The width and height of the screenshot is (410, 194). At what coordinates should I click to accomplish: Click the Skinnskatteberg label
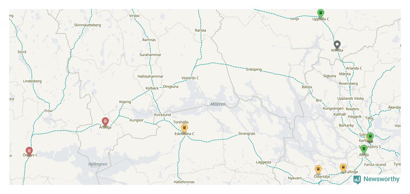[x=88, y=25]
